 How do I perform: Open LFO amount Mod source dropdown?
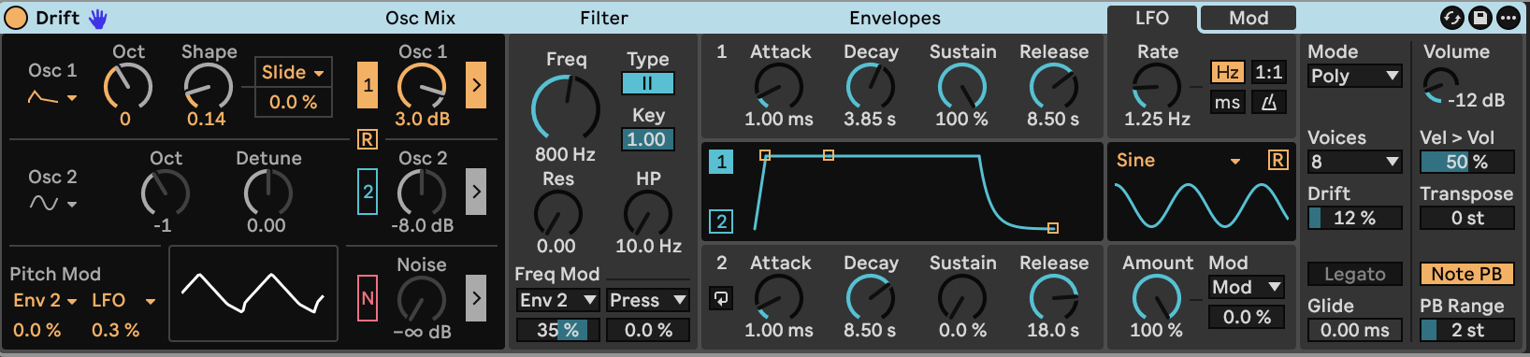tap(1247, 287)
